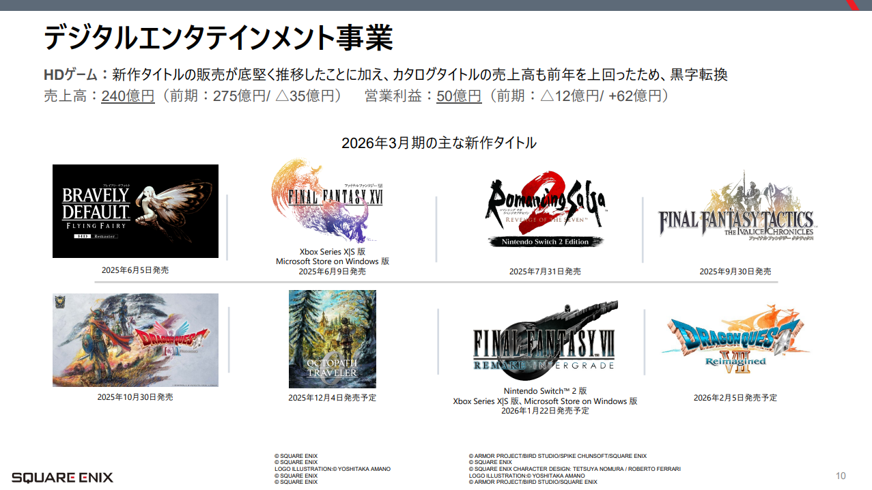Click the 2025年9月30日発売 caption
Image resolution: width=872 pixels, height=490 pixels.
pos(735,272)
